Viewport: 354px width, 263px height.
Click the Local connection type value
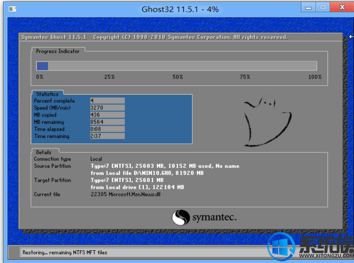pos(96,159)
